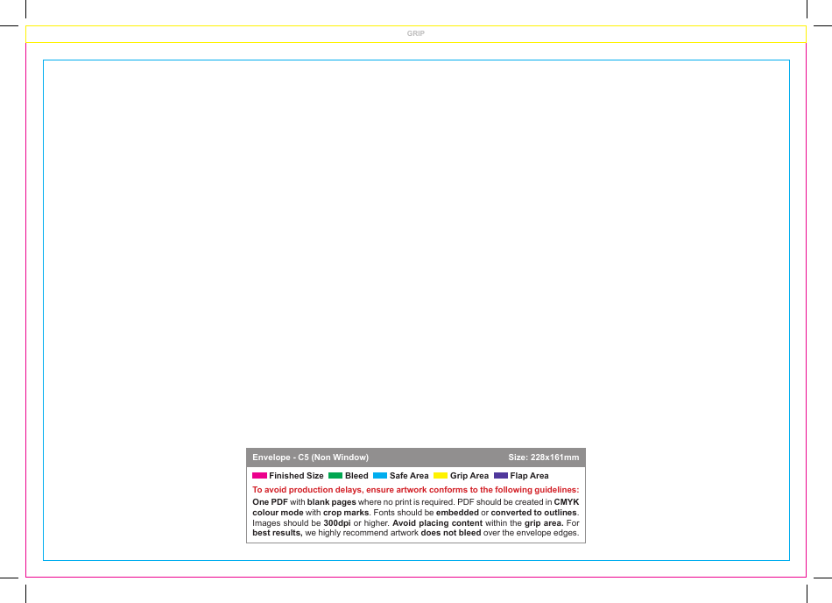
Task: Click the Finished Size legend text
Action: coord(296,475)
